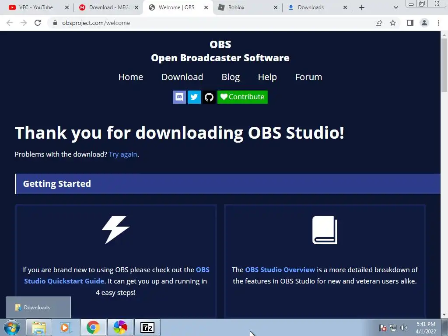Close the VFC - YouTube tab
Screen dimensions: 448x336
(67, 7)
